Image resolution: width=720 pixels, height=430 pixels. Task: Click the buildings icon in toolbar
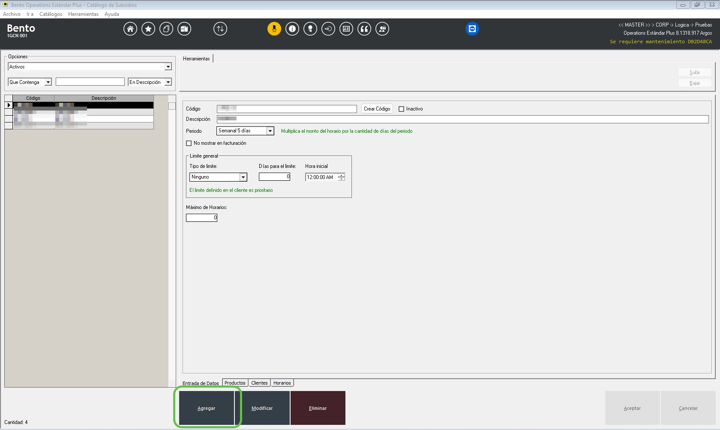[184, 29]
